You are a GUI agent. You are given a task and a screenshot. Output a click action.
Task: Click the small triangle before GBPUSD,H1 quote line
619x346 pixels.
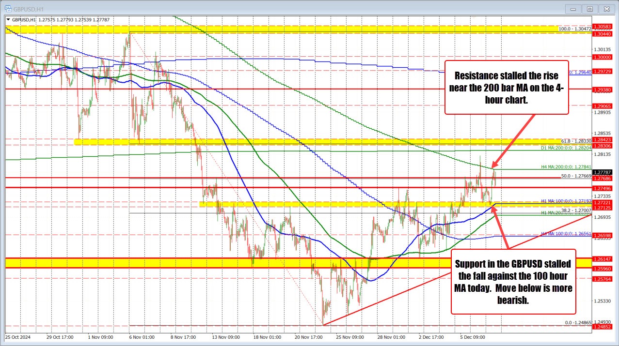click(8, 20)
